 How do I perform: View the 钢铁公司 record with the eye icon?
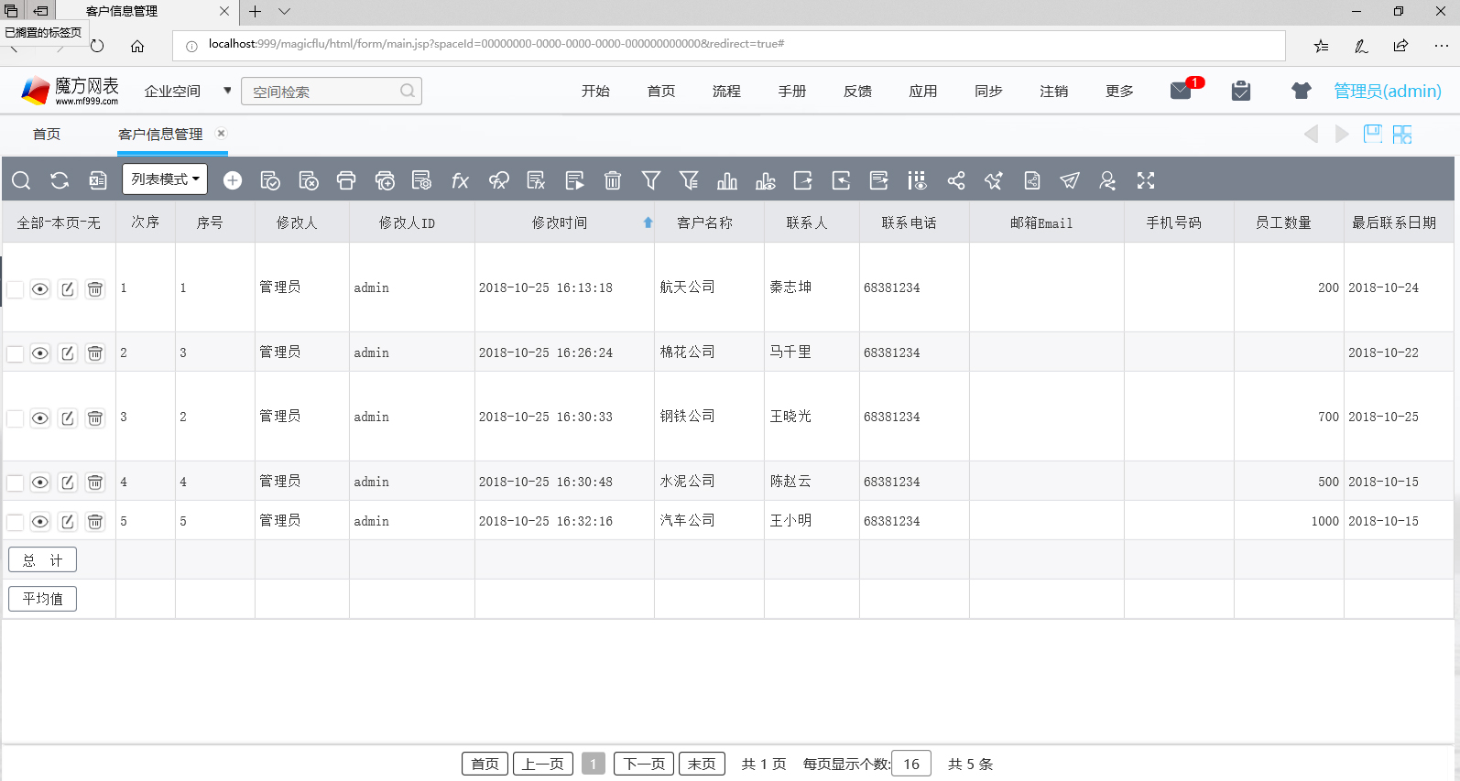tap(40, 418)
